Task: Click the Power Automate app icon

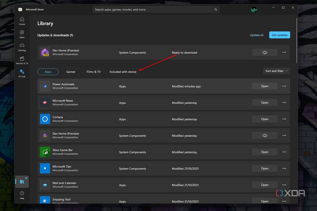Action: pos(45,86)
